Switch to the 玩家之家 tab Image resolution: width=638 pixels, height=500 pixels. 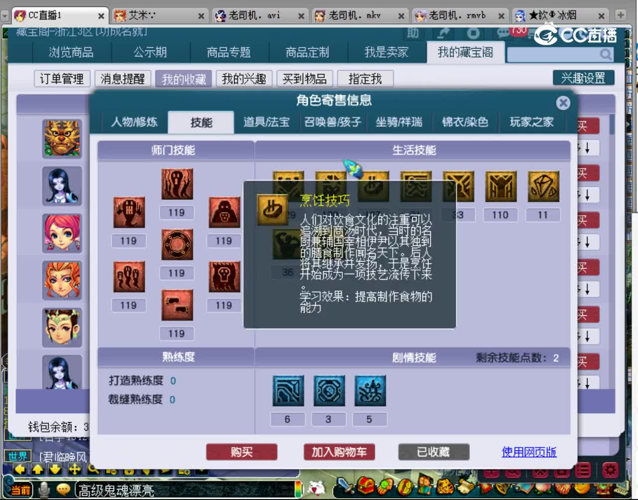pos(531,122)
